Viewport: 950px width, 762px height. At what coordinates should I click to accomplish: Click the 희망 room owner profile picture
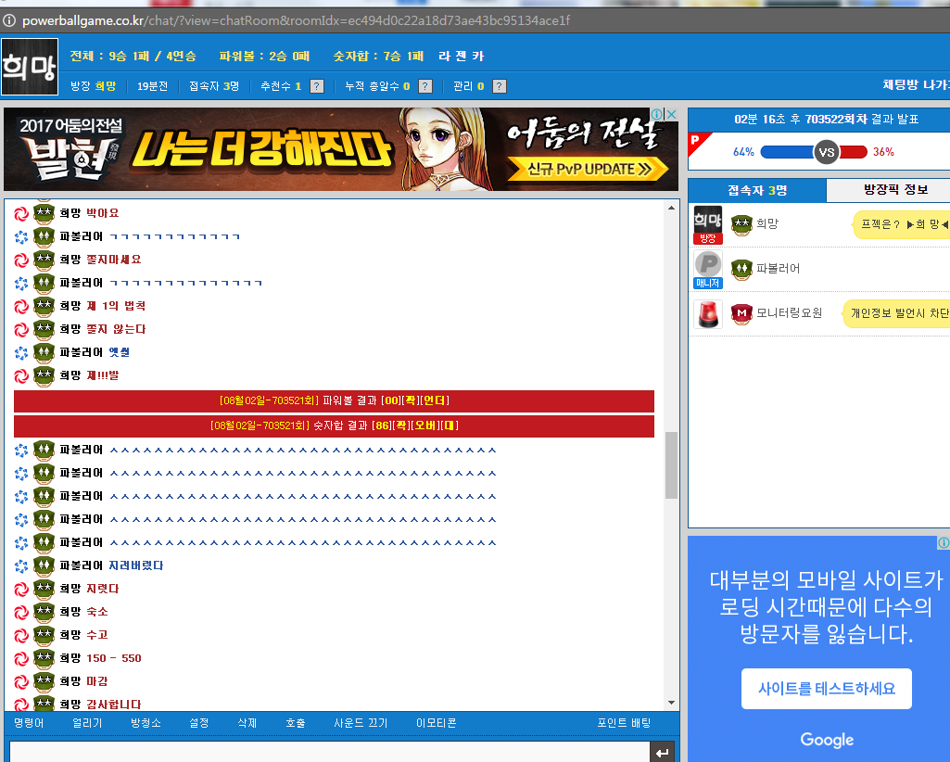[x=708, y=225]
